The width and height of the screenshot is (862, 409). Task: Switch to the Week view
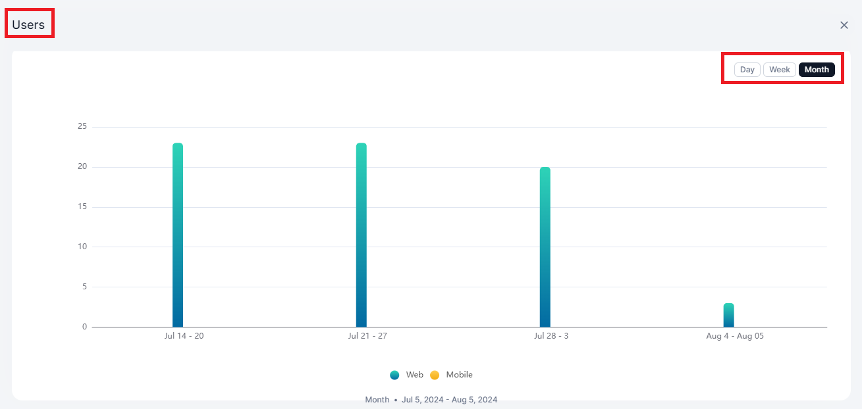coord(779,69)
